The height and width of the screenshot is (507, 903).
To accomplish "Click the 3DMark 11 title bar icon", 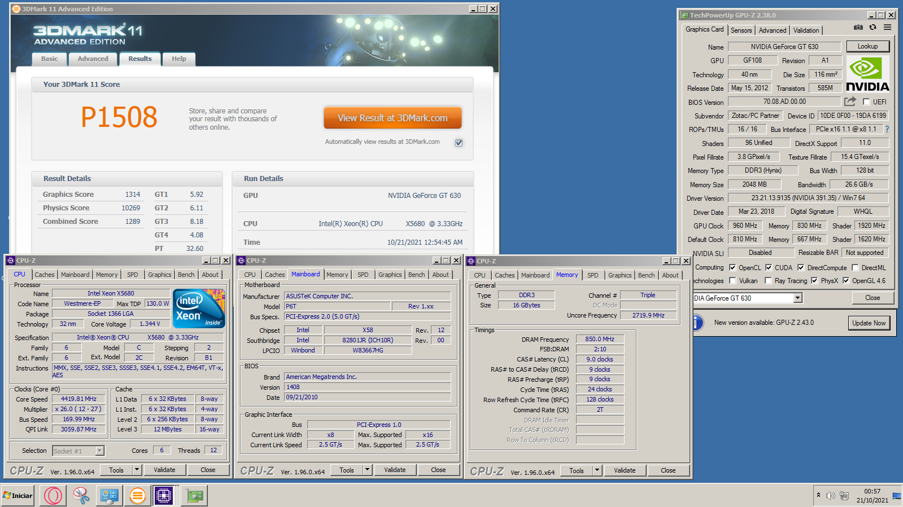I will pyautogui.click(x=16, y=9).
